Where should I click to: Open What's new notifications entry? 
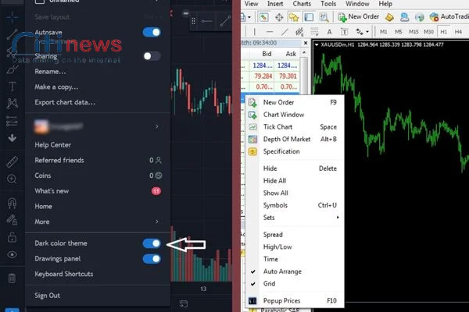(98, 191)
